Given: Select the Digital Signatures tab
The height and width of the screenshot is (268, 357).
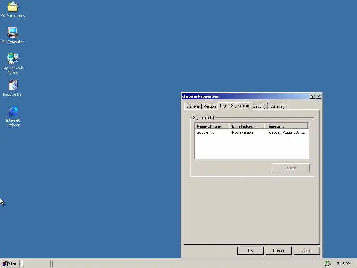Looking at the screenshot, I should pos(234,106).
